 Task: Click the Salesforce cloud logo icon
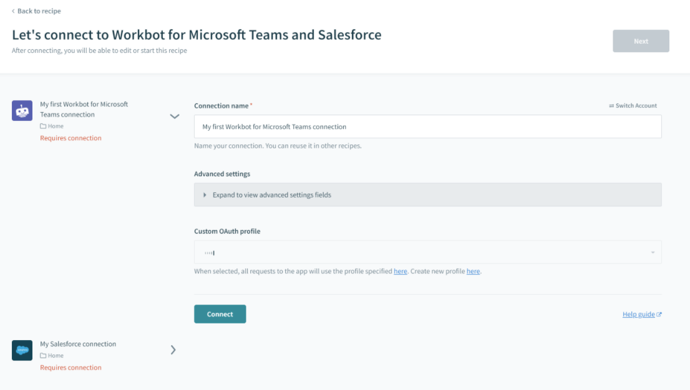pos(22,350)
